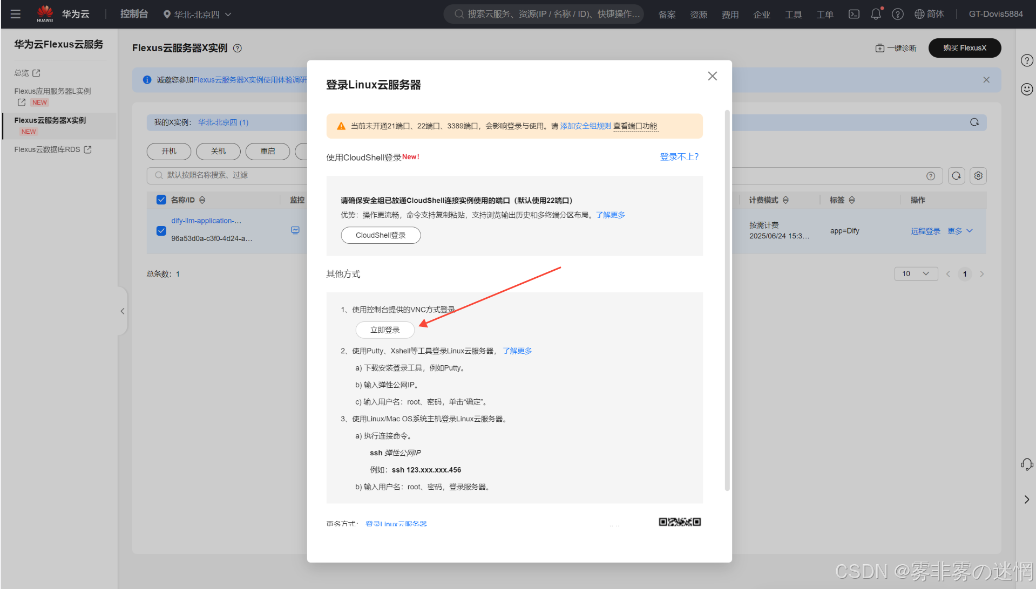Click the 重启 button
This screenshot has height=589, width=1036.
pyautogui.click(x=268, y=151)
